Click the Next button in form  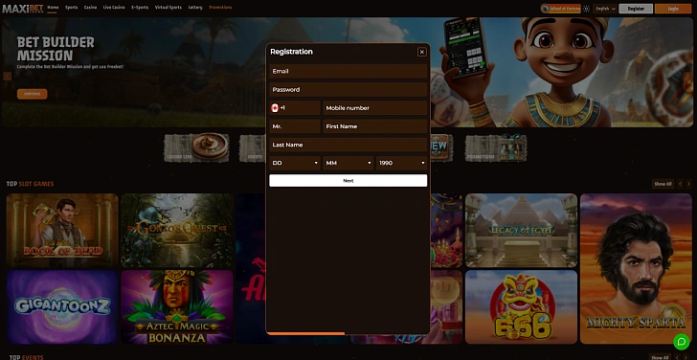tap(348, 180)
